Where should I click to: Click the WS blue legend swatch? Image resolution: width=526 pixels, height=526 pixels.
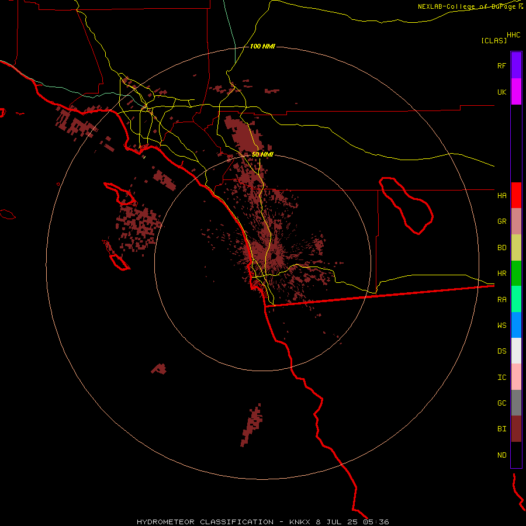pyautogui.click(x=516, y=325)
